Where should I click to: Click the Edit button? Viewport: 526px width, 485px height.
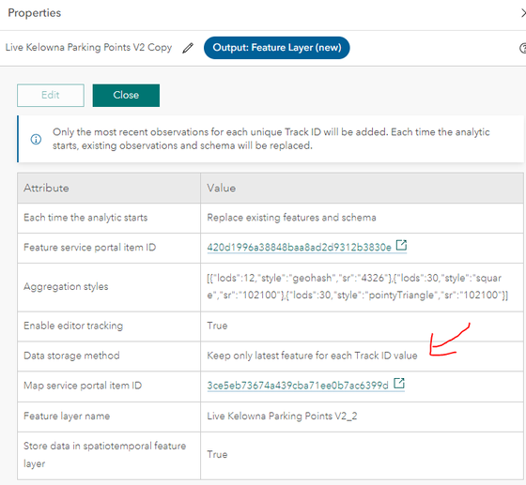[51, 95]
